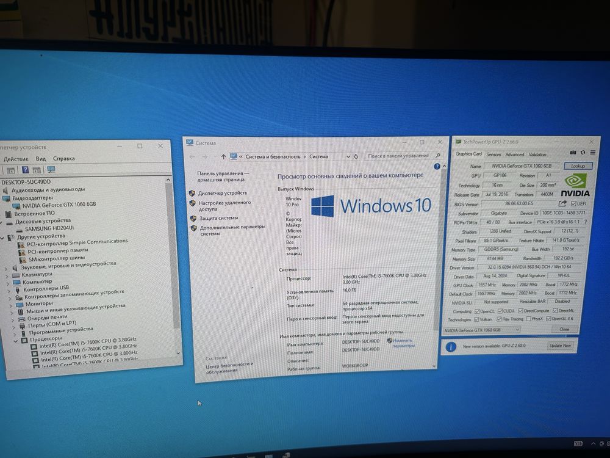
Task: Click the back arrow in System window
Action: [x=192, y=156]
